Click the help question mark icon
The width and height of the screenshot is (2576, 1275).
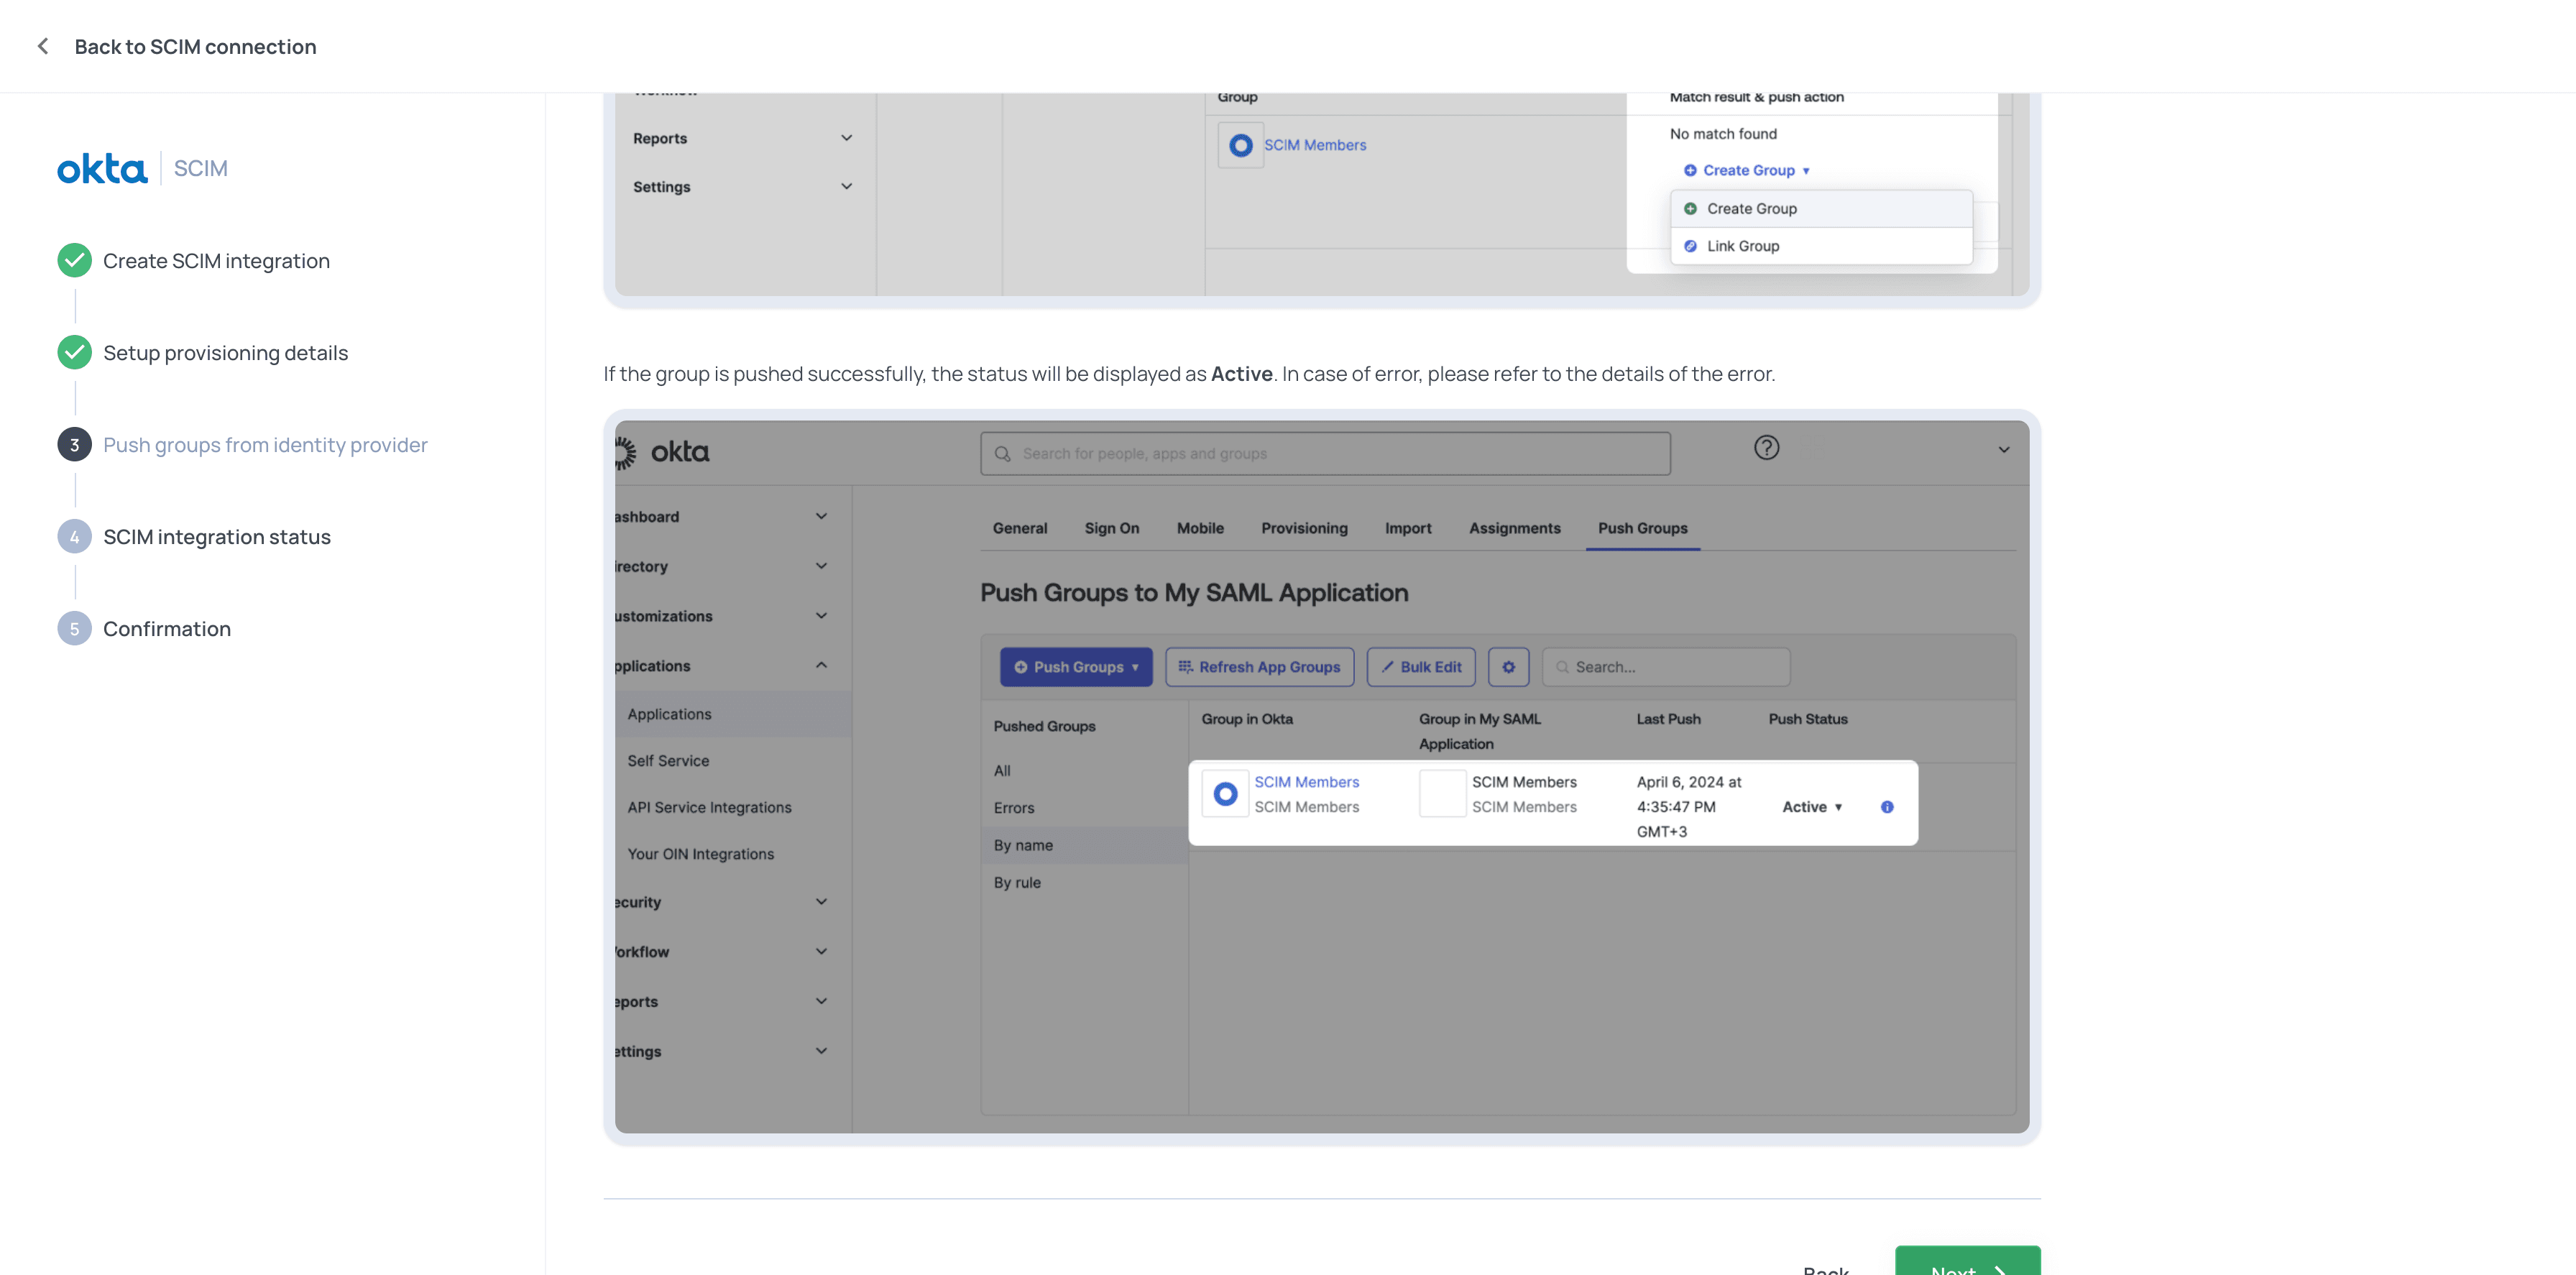tap(1766, 448)
